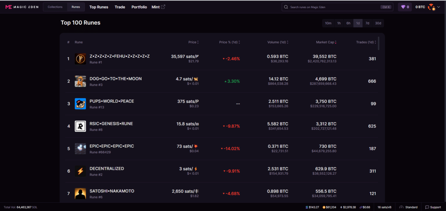
Task: Open the wallet avatar icon
Action: pyautogui.click(x=431, y=7)
